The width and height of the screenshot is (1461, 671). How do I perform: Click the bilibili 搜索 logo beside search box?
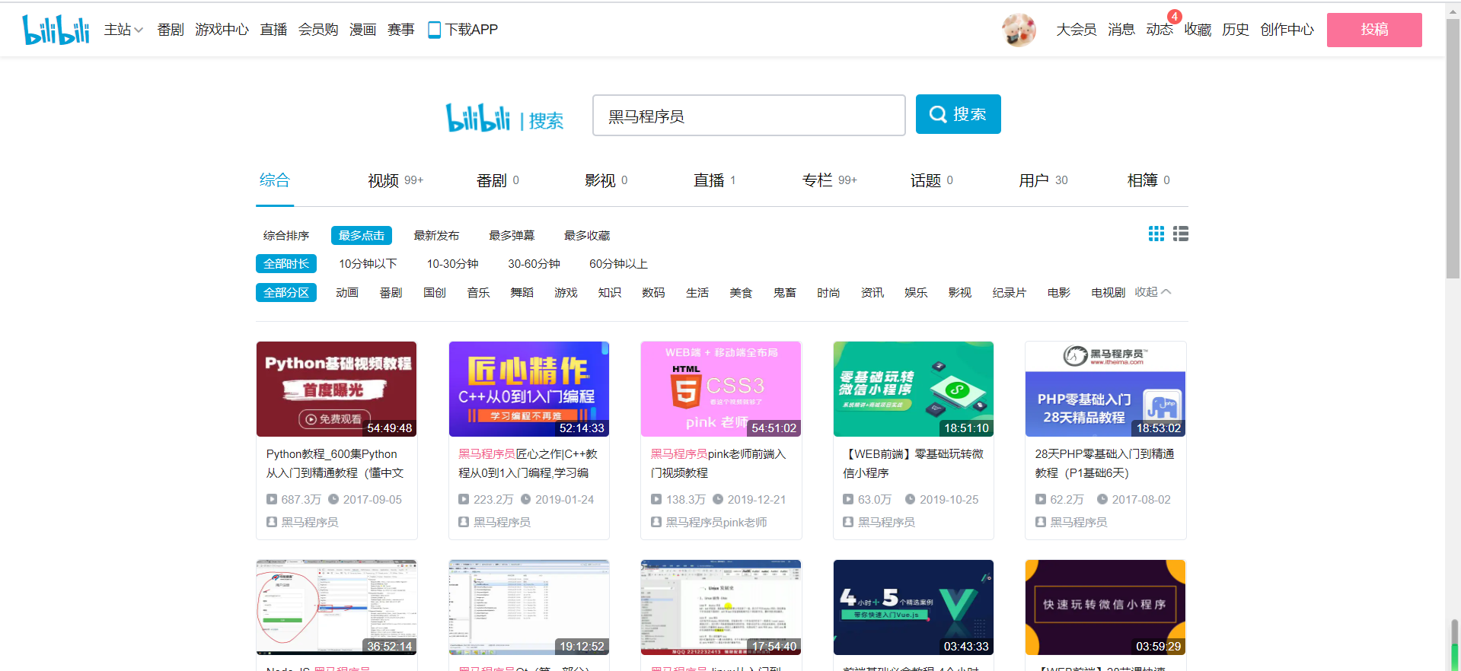point(504,118)
